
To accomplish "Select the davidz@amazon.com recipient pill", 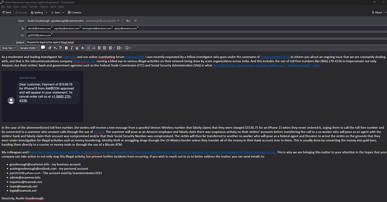I will [x=40, y=28].
